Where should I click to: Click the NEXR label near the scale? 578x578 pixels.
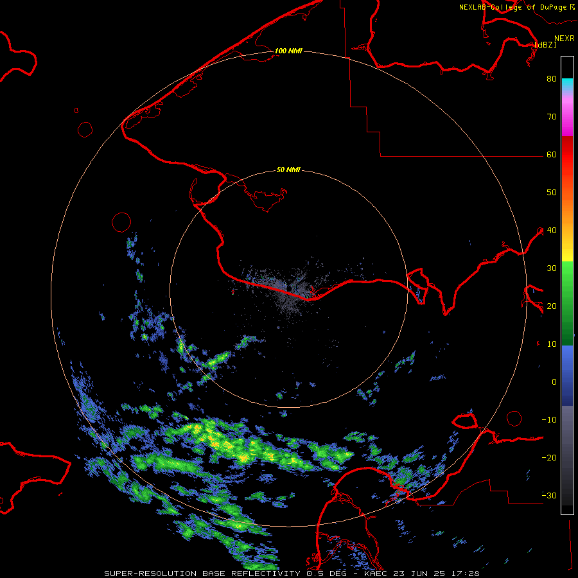point(565,39)
